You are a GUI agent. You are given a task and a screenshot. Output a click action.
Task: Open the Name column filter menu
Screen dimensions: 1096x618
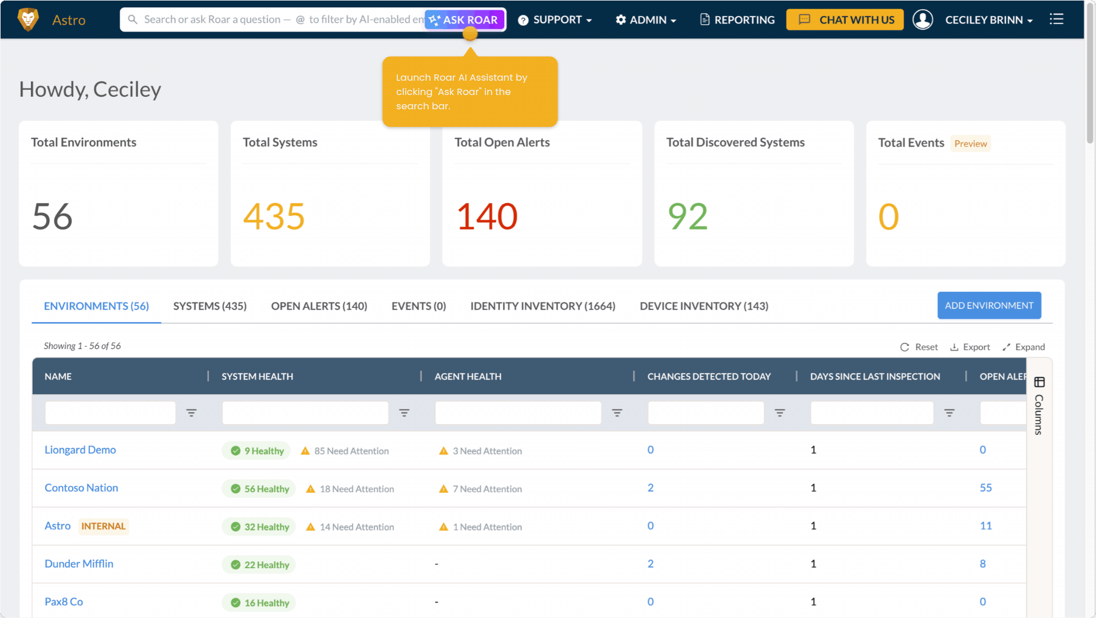click(x=191, y=413)
